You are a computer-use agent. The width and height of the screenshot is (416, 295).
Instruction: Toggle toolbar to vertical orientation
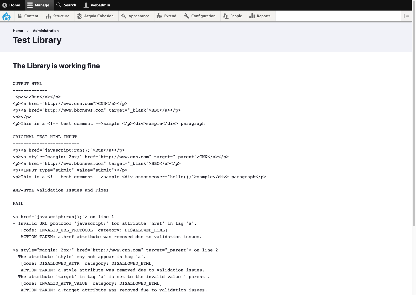coord(406,16)
